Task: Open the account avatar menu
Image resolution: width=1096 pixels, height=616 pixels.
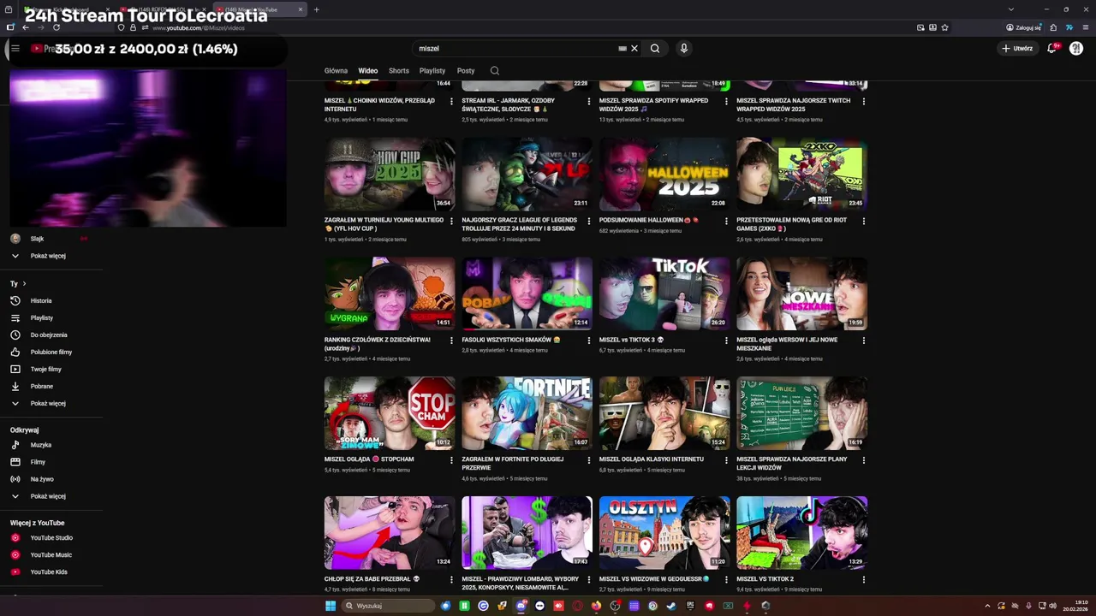Action: click(x=1076, y=49)
